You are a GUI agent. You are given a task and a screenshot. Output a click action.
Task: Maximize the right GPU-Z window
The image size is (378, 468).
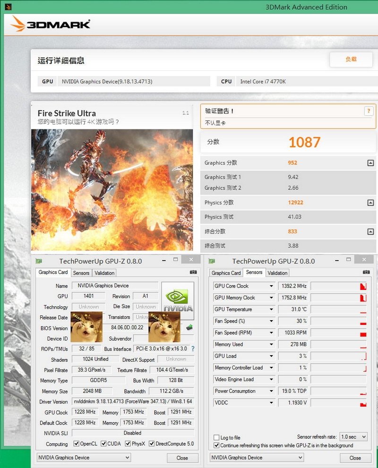pyautogui.click(x=348, y=260)
